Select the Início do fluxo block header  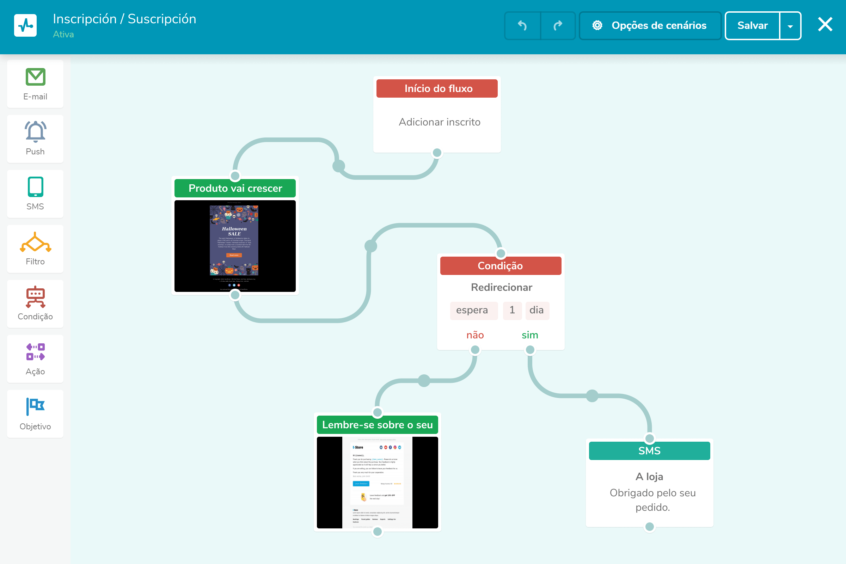437,88
